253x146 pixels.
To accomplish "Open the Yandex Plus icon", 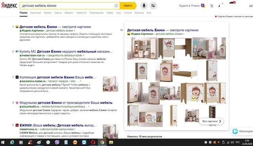I will click(203, 6).
